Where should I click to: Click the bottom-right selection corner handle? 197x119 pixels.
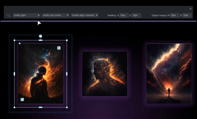coord(67,107)
